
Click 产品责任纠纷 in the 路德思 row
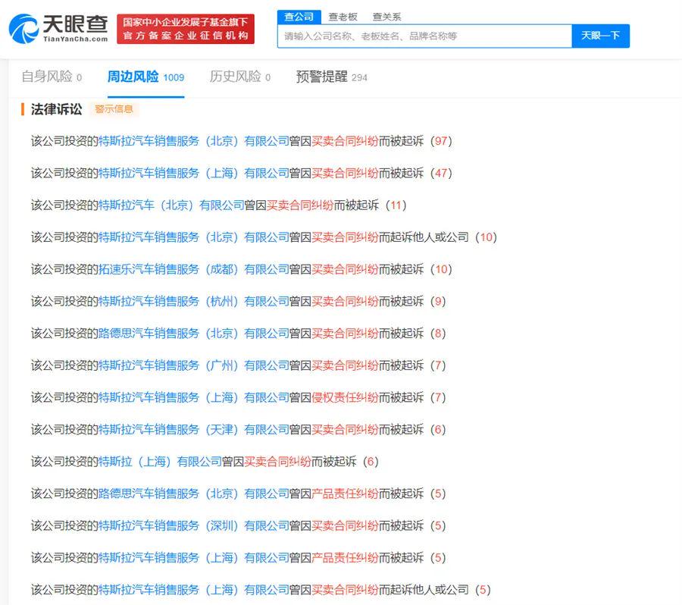(345, 494)
